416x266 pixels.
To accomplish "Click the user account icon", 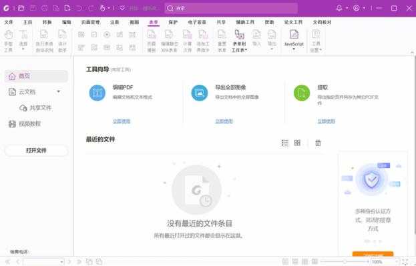I will (357, 8).
